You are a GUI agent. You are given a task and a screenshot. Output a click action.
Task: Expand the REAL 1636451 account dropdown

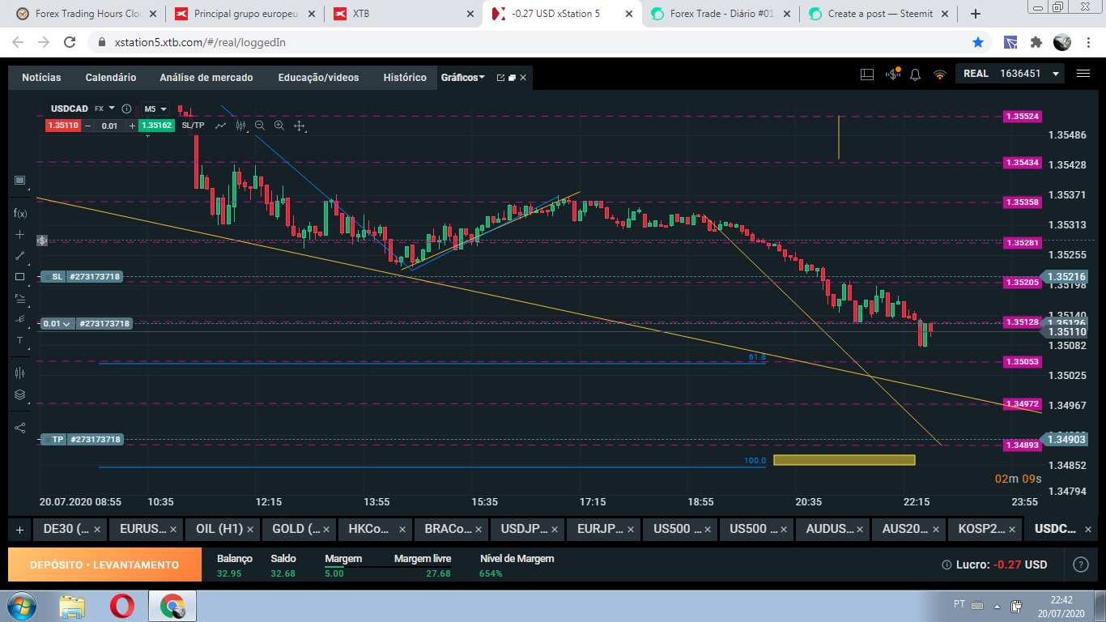[1010, 74]
